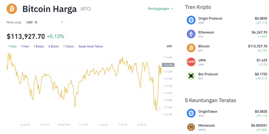Select the 1 Tahun time range
The width and height of the screenshot is (269, 134).
click(x=69, y=46)
